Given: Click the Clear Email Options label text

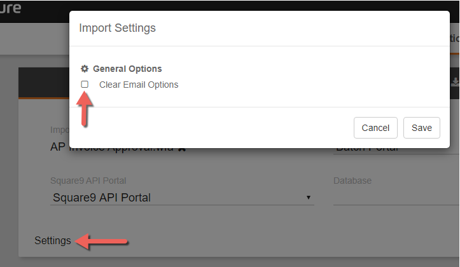Looking at the screenshot, I should click(139, 85).
